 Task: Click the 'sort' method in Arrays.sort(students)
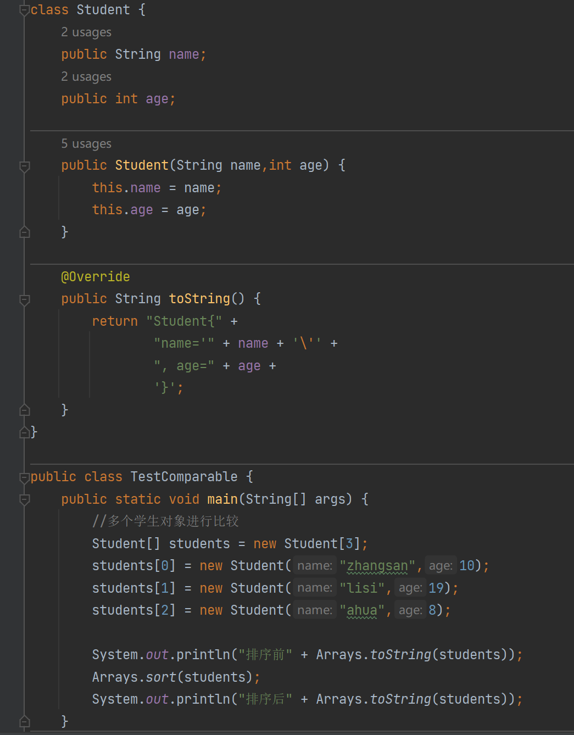161,677
